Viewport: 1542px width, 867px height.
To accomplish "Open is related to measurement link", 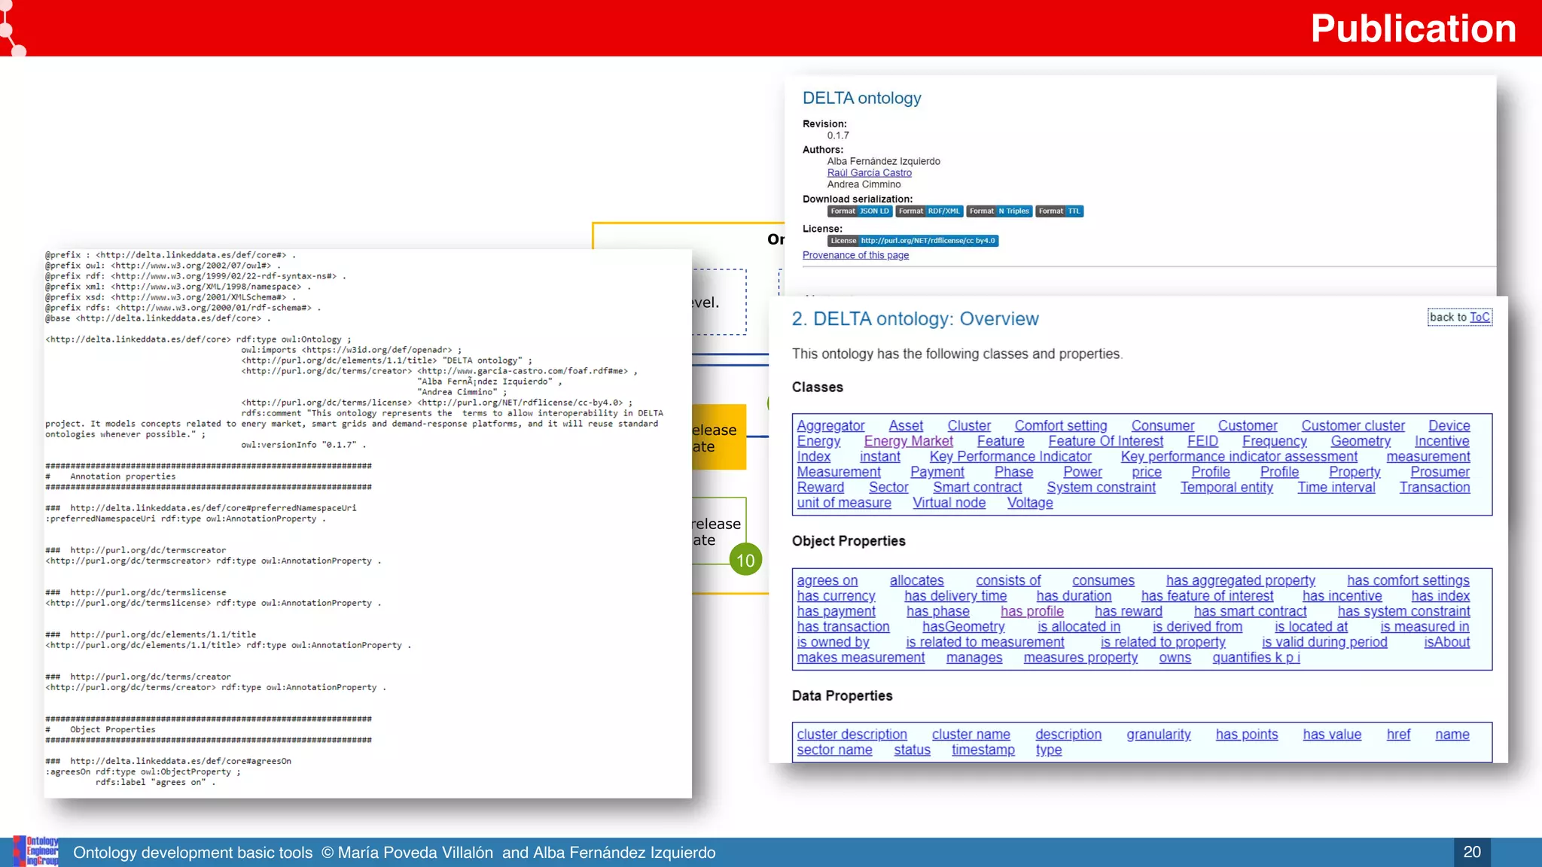I will point(985,643).
